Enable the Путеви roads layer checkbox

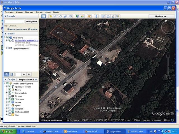tap(10, 96)
